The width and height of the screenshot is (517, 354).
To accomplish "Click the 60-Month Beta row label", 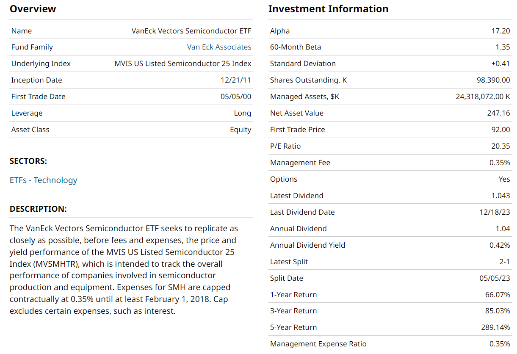I will (x=296, y=47).
